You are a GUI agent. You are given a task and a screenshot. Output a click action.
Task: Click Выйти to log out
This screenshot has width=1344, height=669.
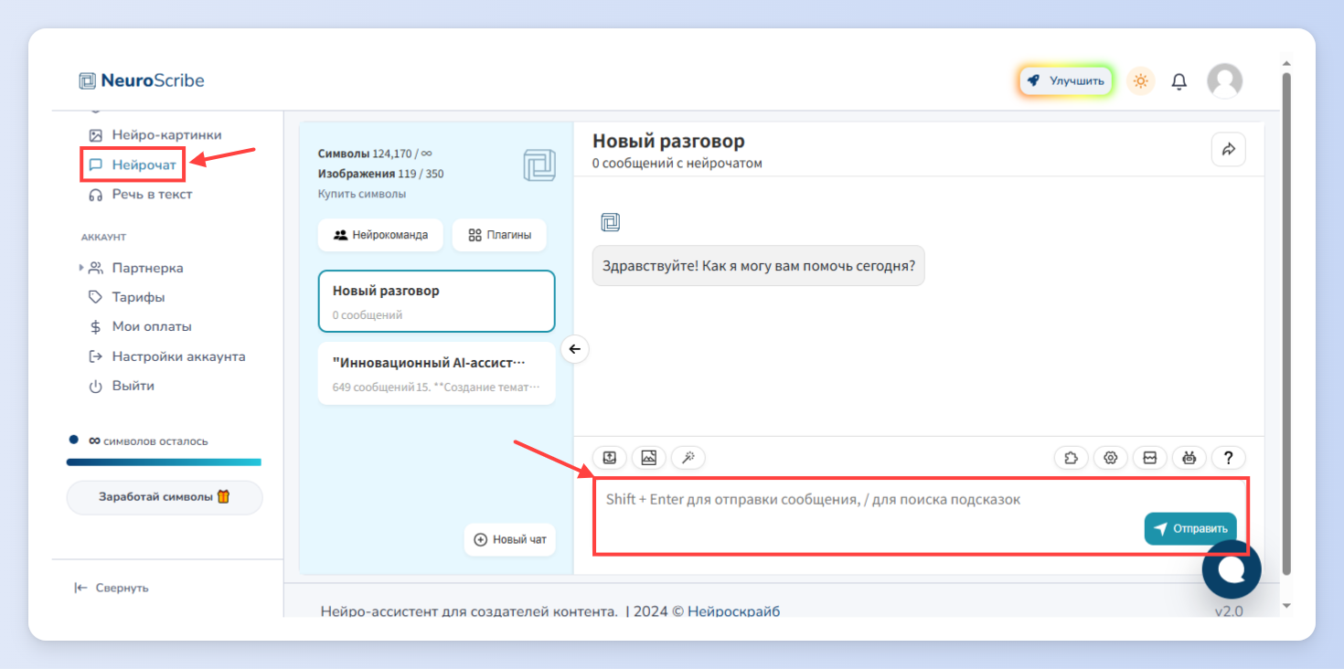click(121, 386)
